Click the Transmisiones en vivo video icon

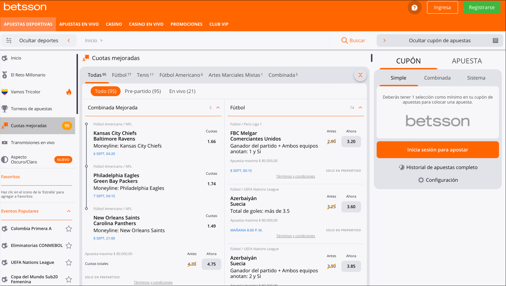click(x=5, y=142)
